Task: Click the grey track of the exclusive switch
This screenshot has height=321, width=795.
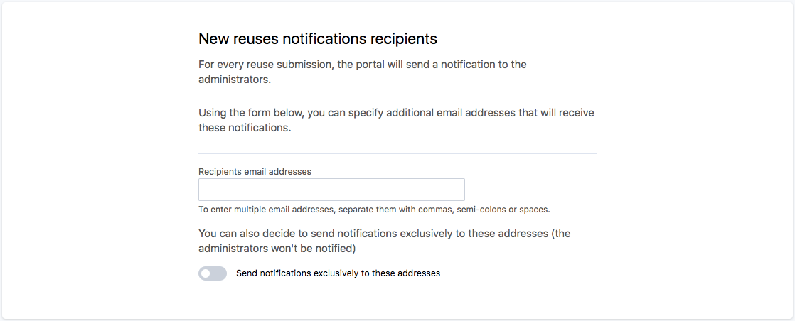Action: (x=220, y=273)
